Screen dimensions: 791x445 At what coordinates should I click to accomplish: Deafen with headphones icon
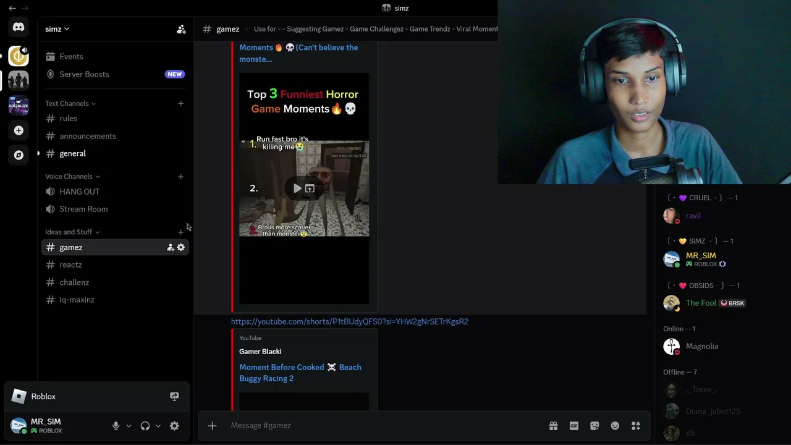[x=145, y=426]
